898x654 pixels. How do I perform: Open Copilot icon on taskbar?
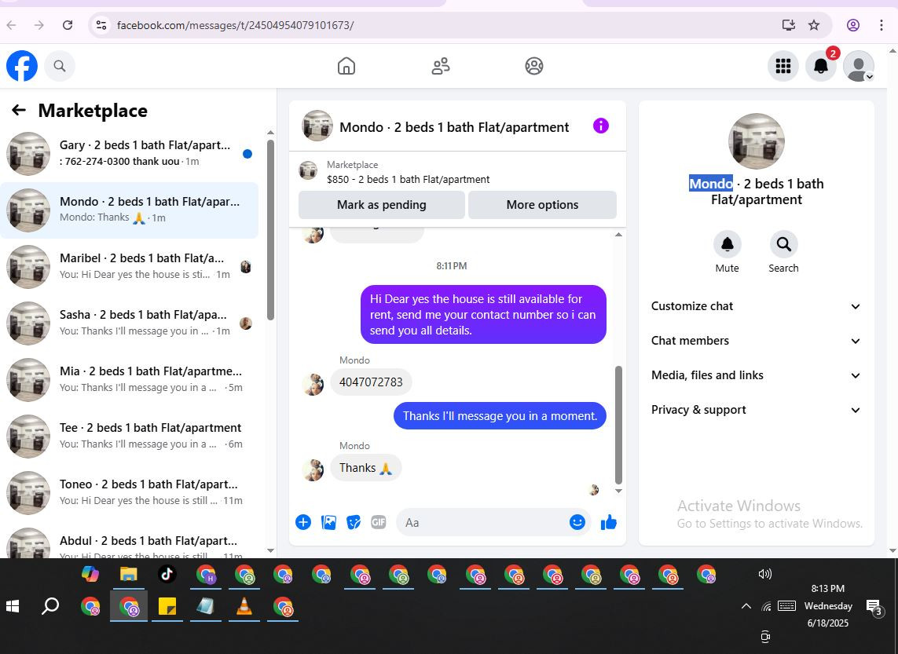coord(90,574)
